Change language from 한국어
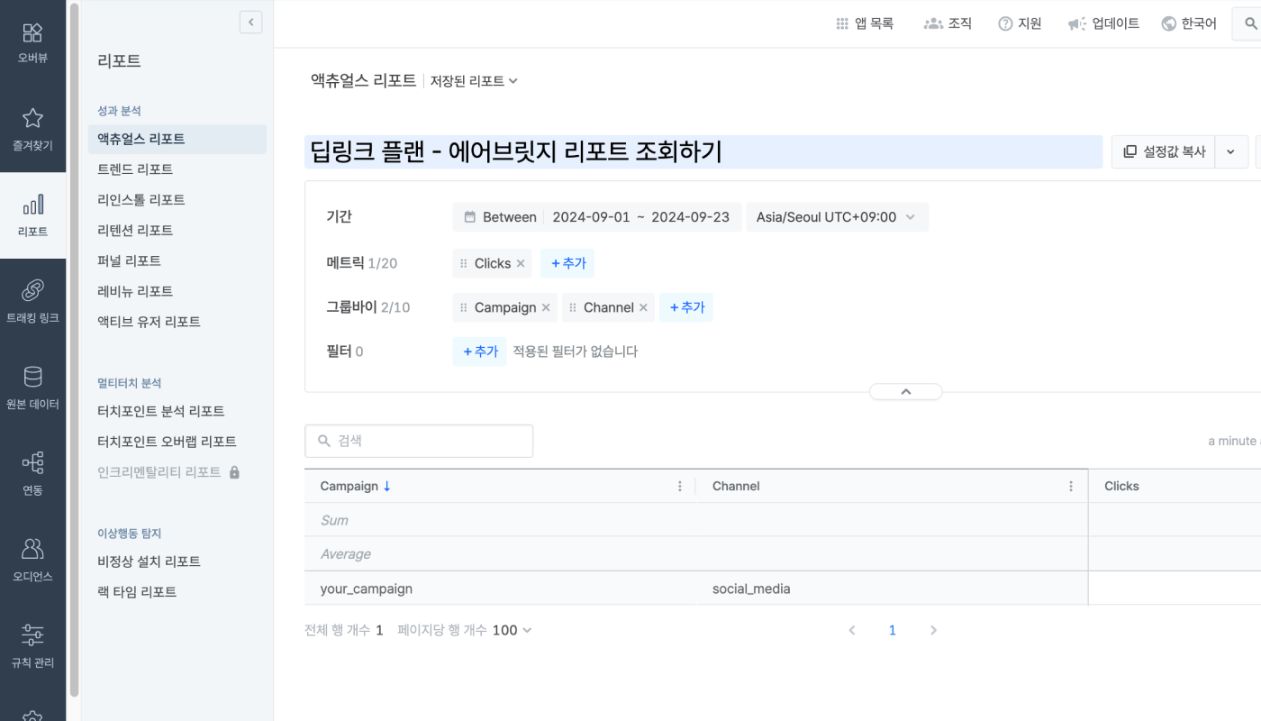This screenshot has height=721, width=1261. [x=1189, y=23]
